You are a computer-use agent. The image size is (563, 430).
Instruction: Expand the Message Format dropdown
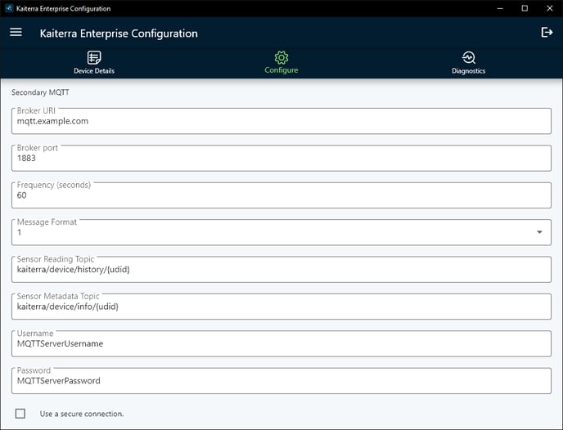coord(281,232)
